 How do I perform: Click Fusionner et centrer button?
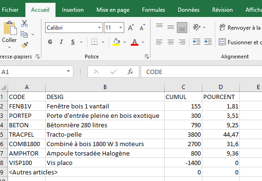pyautogui.click(x=240, y=42)
